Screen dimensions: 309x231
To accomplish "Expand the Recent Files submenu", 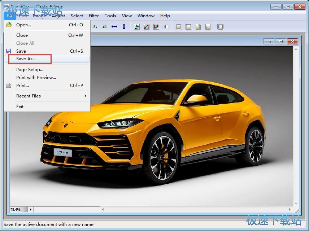I will pos(47,96).
